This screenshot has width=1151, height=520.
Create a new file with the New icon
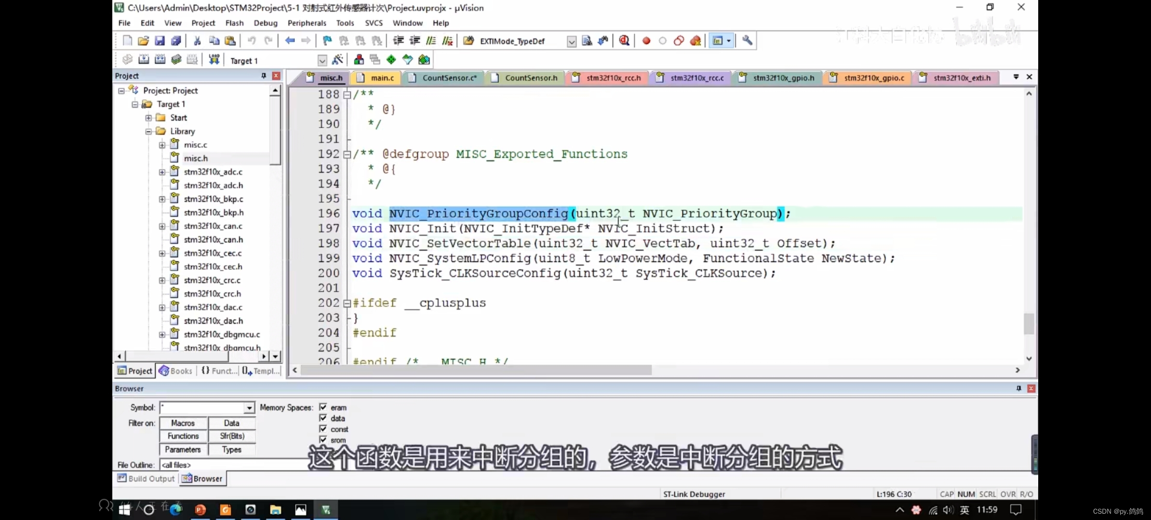click(127, 41)
